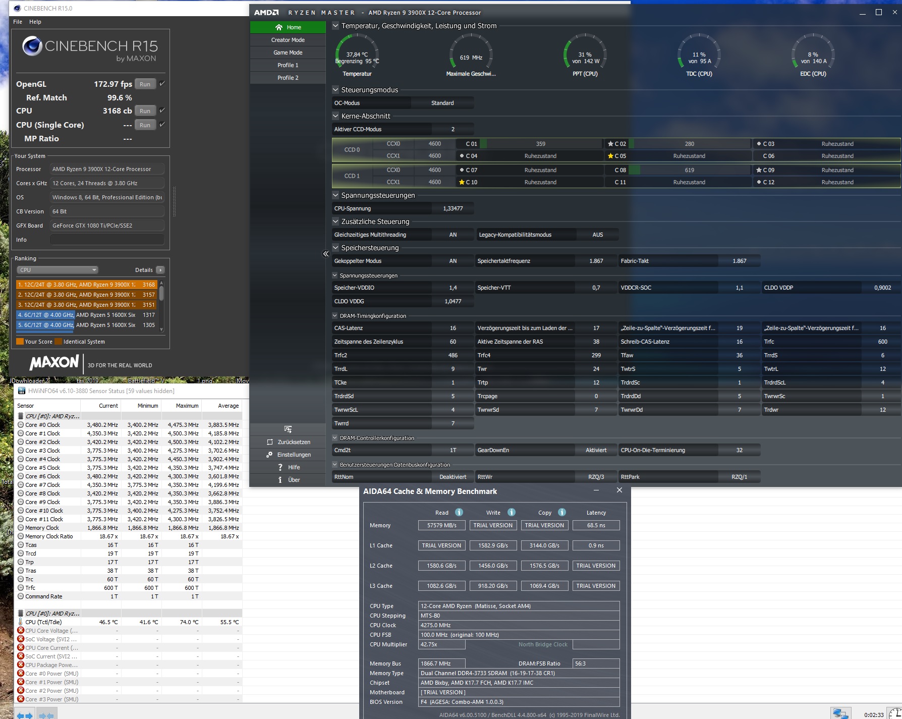Select Game Mode in Ryzen Master

(x=288, y=52)
